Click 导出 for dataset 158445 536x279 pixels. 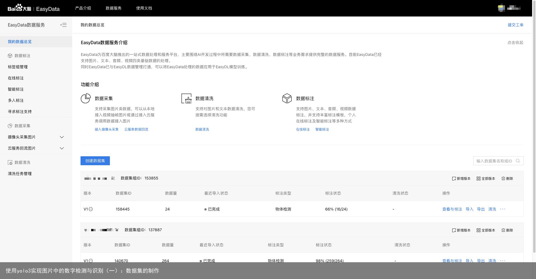pyautogui.click(x=481, y=209)
